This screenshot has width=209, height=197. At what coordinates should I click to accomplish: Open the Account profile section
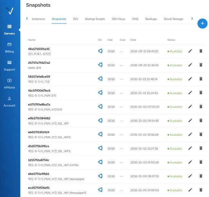(x=10, y=98)
